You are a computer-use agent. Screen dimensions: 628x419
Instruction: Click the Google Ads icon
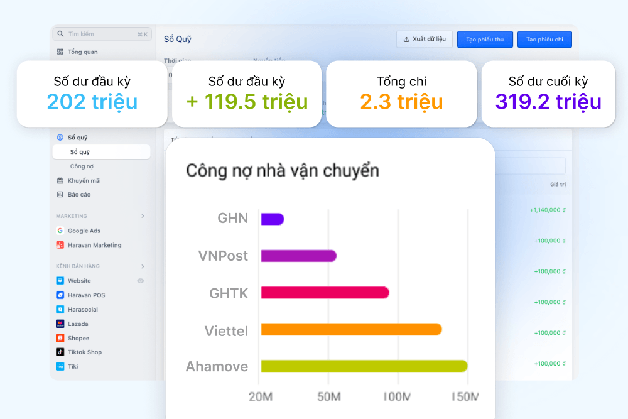click(60, 231)
